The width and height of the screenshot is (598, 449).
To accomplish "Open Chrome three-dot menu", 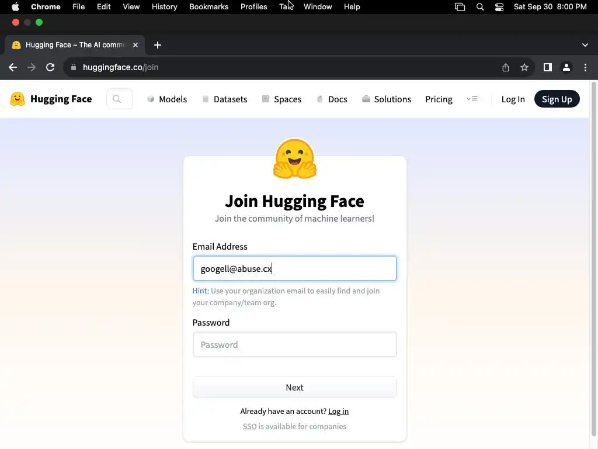I will [x=585, y=67].
